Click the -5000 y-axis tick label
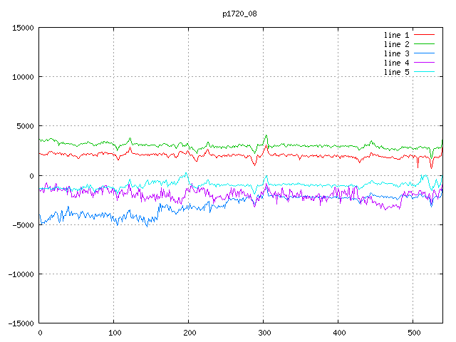This screenshot has width=456, height=342. click(x=23, y=224)
